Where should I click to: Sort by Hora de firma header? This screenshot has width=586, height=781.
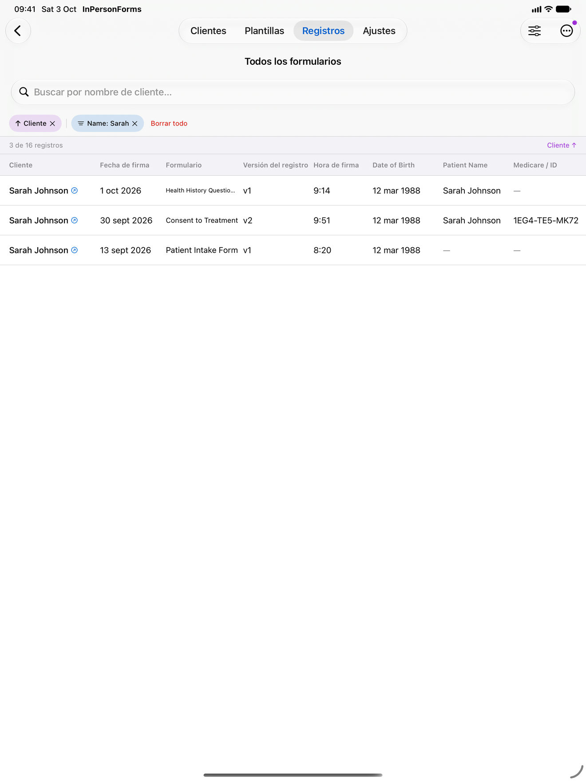(336, 165)
